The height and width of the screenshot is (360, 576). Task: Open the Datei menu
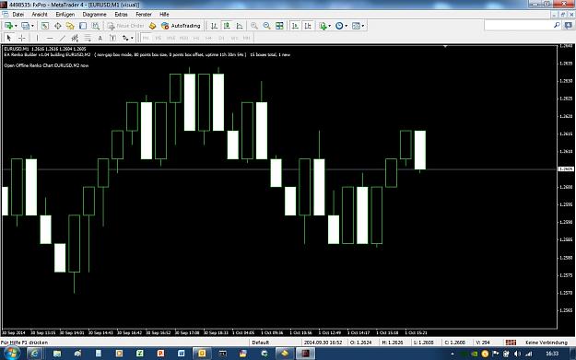[18, 15]
